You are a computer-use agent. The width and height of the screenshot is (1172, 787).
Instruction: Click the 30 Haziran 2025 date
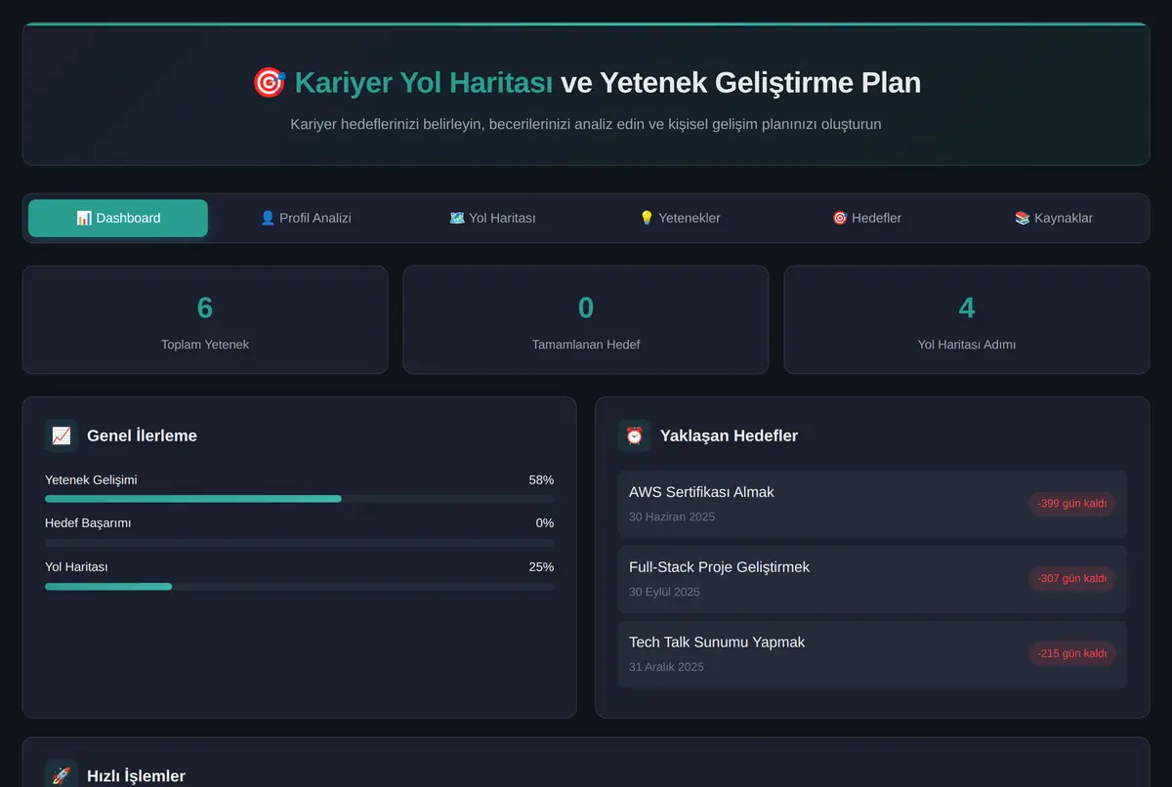coord(672,517)
